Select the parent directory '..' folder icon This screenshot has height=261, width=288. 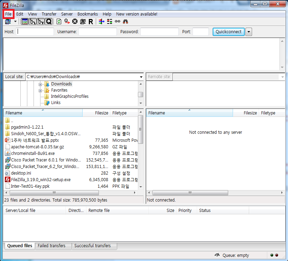(7, 121)
